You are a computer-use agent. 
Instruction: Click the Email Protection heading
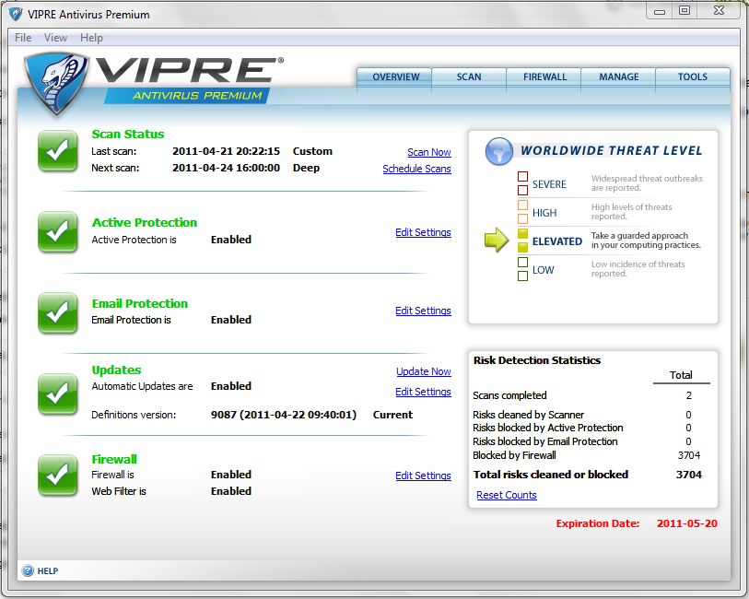coord(139,304)
